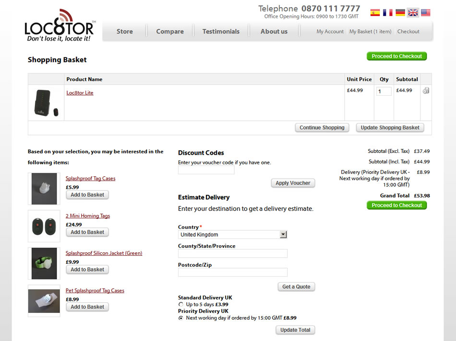
Task: Select Priority Delivery UK radio option
Action: [181, 318]
